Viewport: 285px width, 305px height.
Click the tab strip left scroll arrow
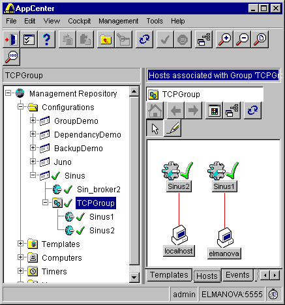pos(265,276)
